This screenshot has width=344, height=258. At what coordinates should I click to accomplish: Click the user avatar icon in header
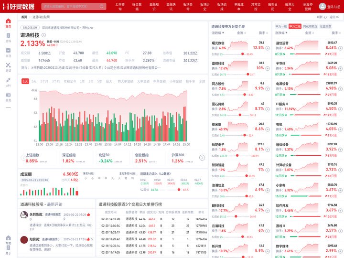322,6
